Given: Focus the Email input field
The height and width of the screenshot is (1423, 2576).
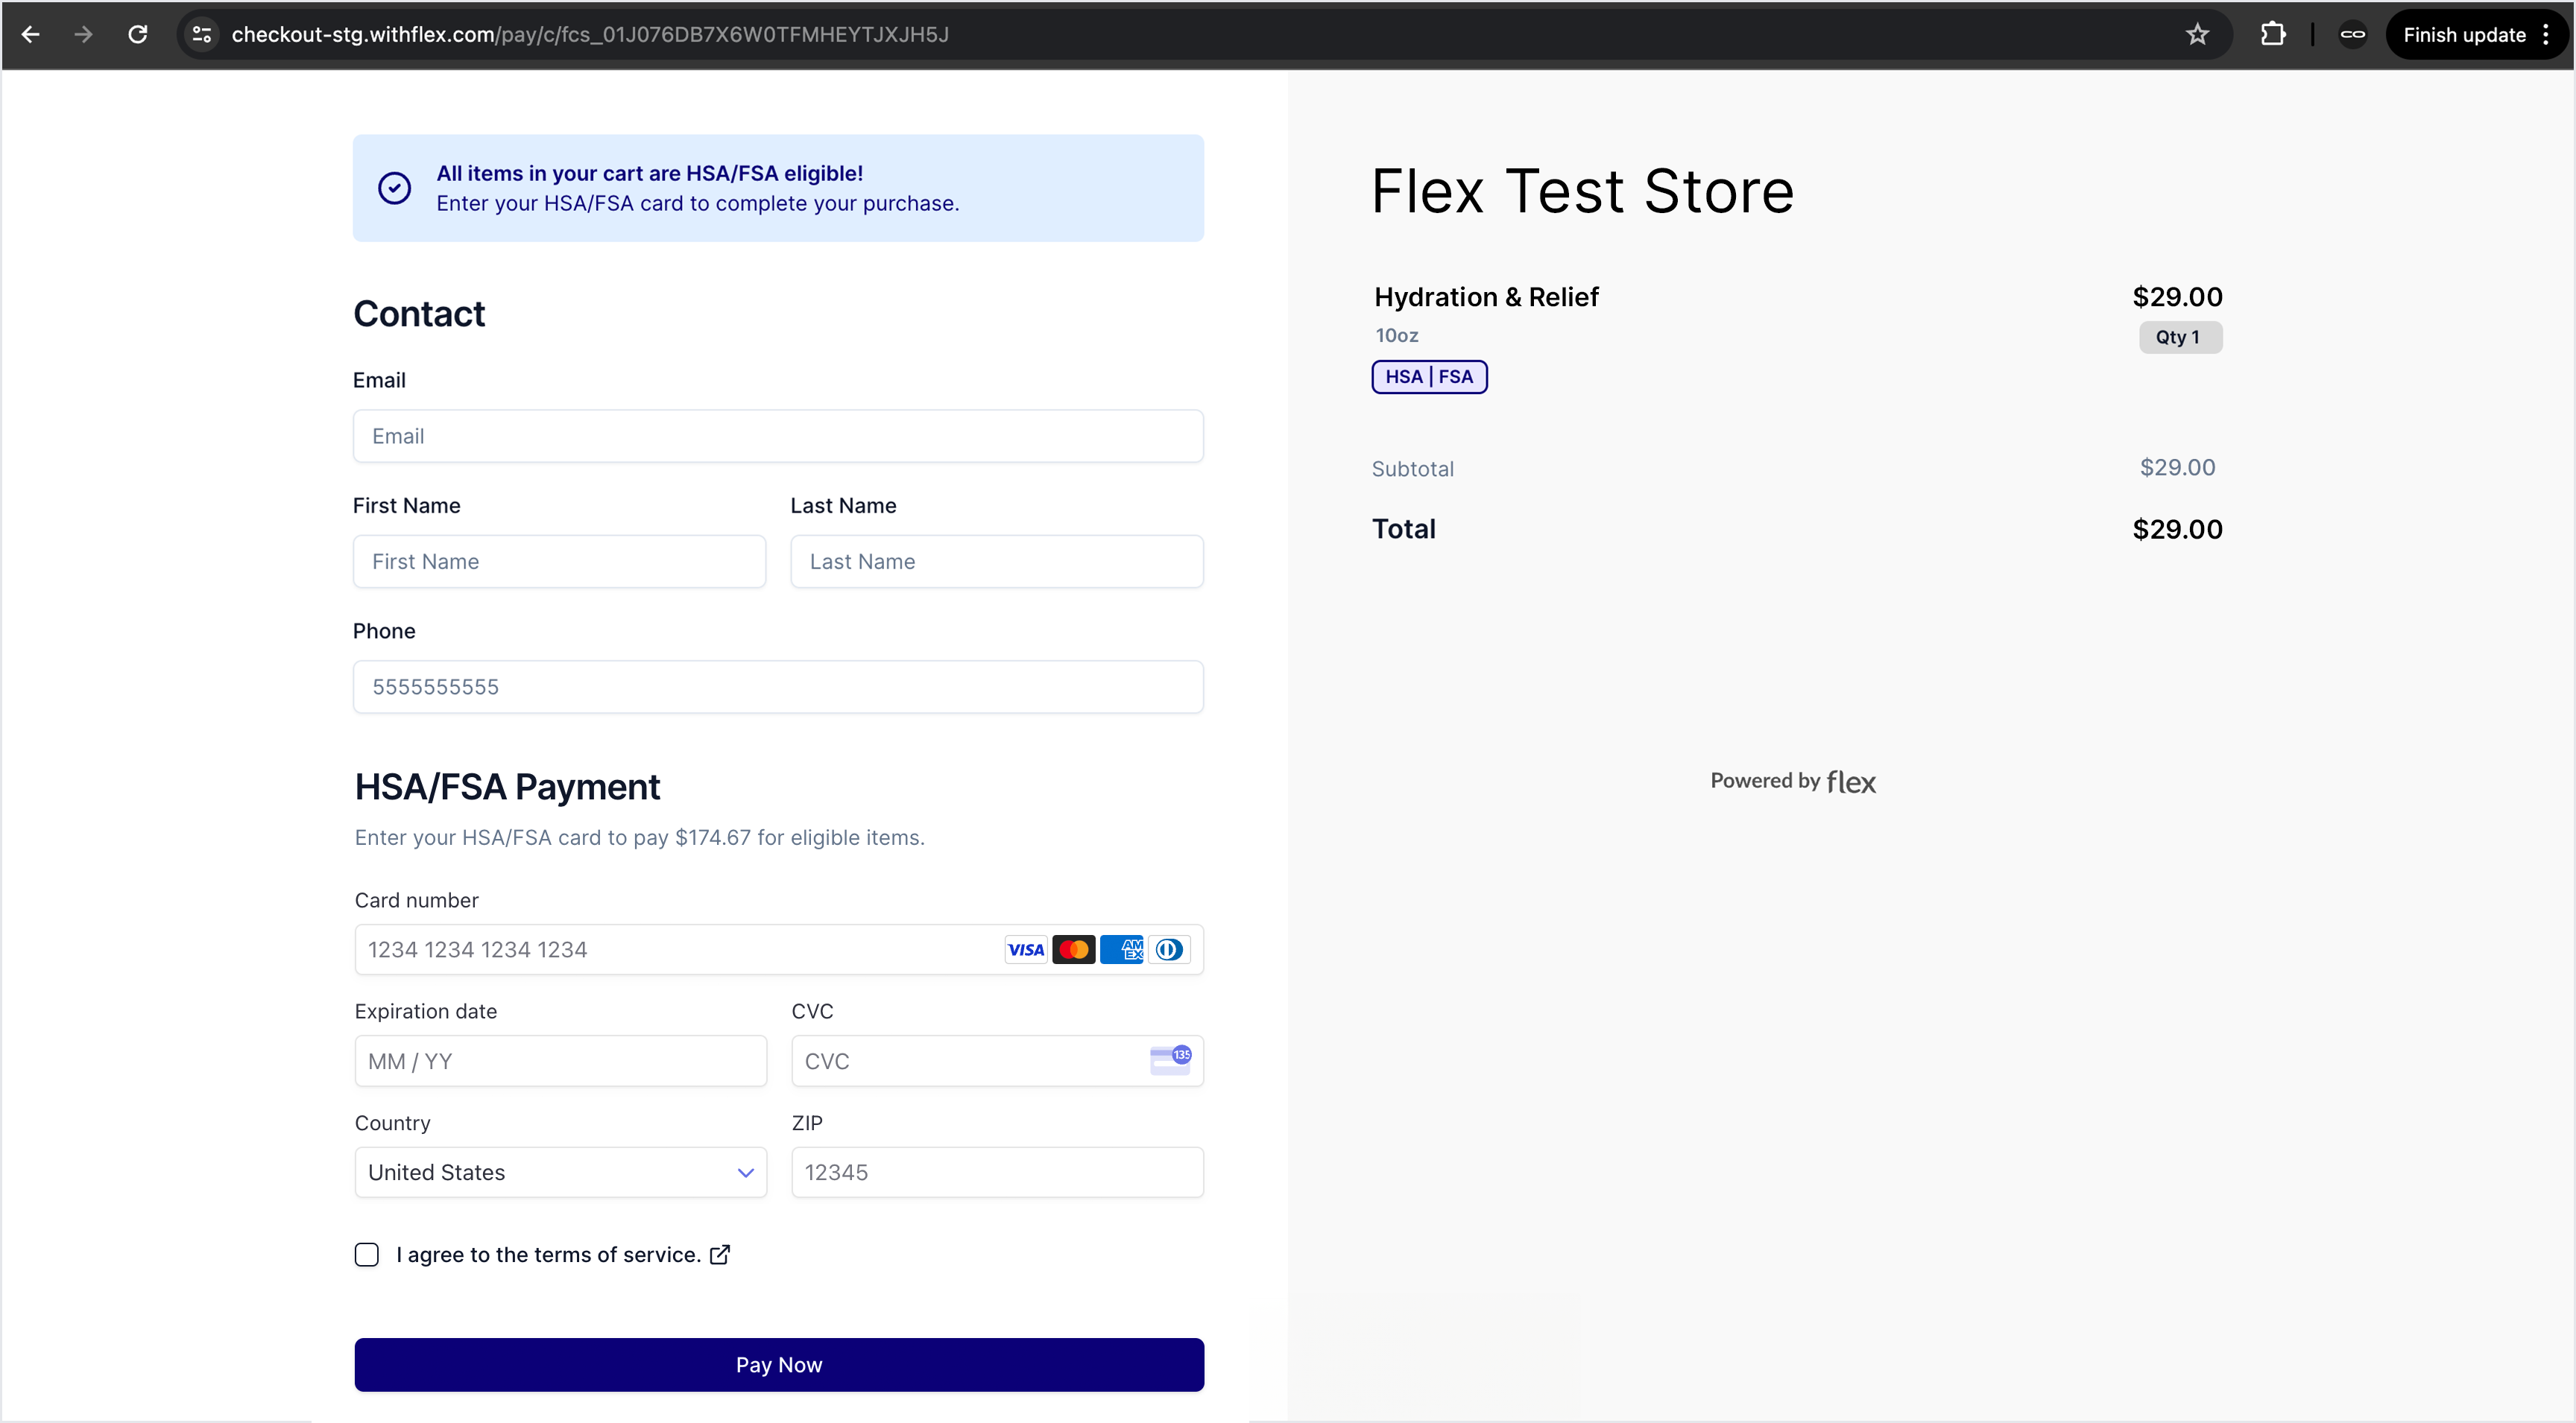Looking at the screenshot, I should [x=778, y=437].
